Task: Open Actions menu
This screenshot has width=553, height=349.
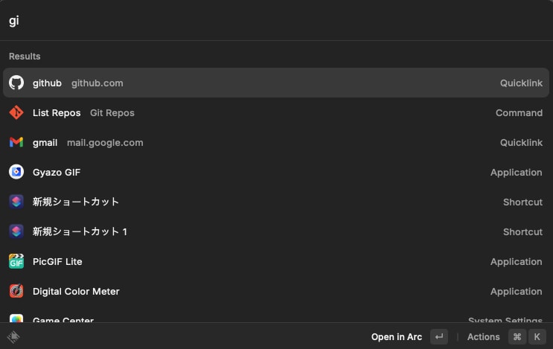Action: pyautogui.click(x=484, y=337)
